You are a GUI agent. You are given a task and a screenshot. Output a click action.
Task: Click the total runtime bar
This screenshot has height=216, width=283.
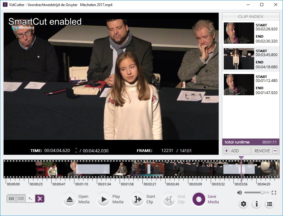(x=251, y=142)
